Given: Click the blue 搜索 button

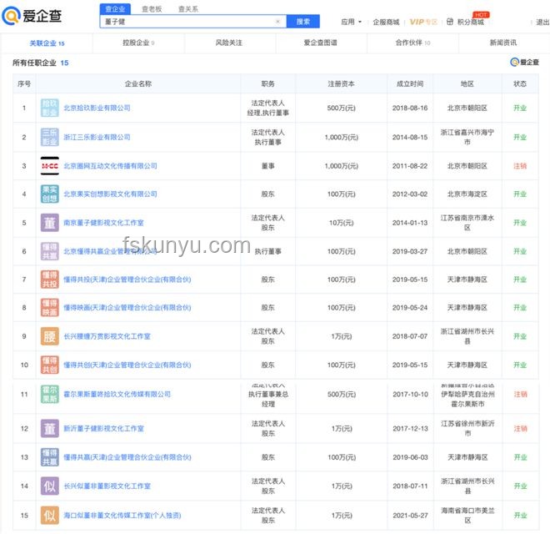Looking at the screenshot, I should coord(303,22).
